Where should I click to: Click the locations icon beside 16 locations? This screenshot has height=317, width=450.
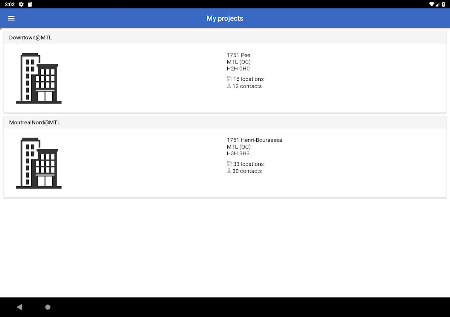pyautogui.click(x=229, y=79)
